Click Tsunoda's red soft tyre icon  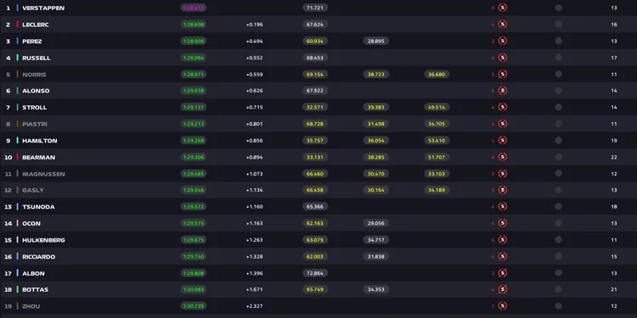click(x=503, y=206)
